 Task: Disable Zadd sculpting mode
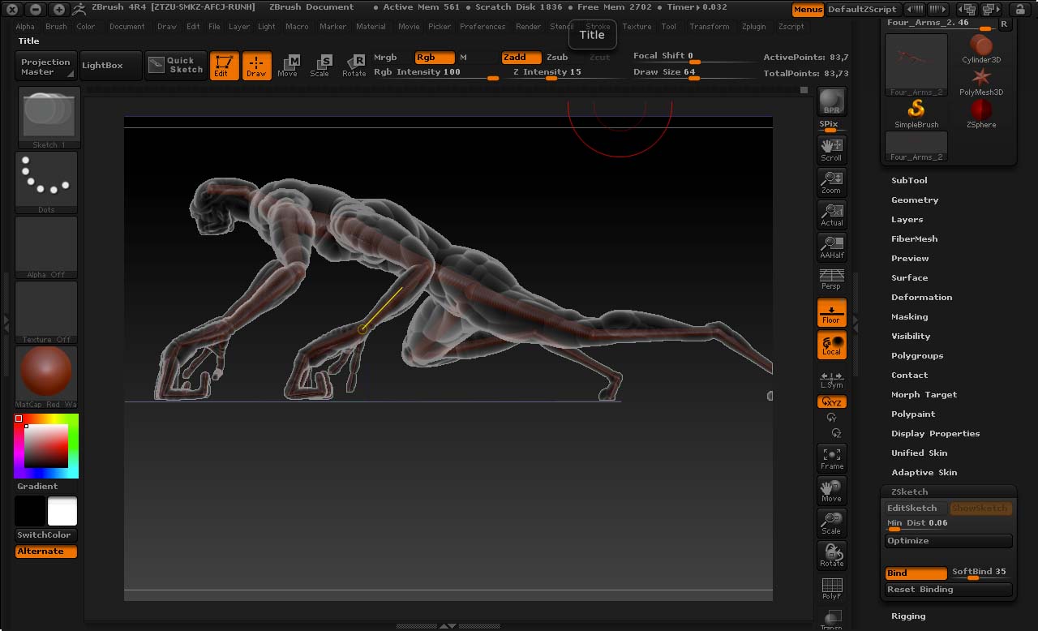521,58
